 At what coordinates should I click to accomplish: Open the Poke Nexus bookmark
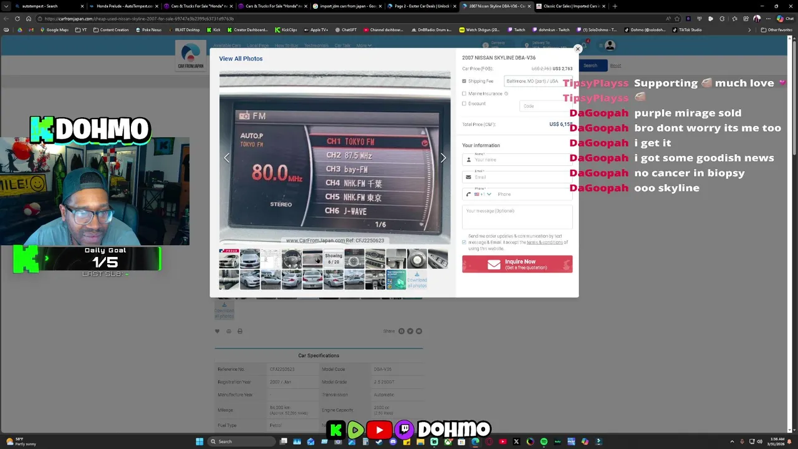click(148, 30)
